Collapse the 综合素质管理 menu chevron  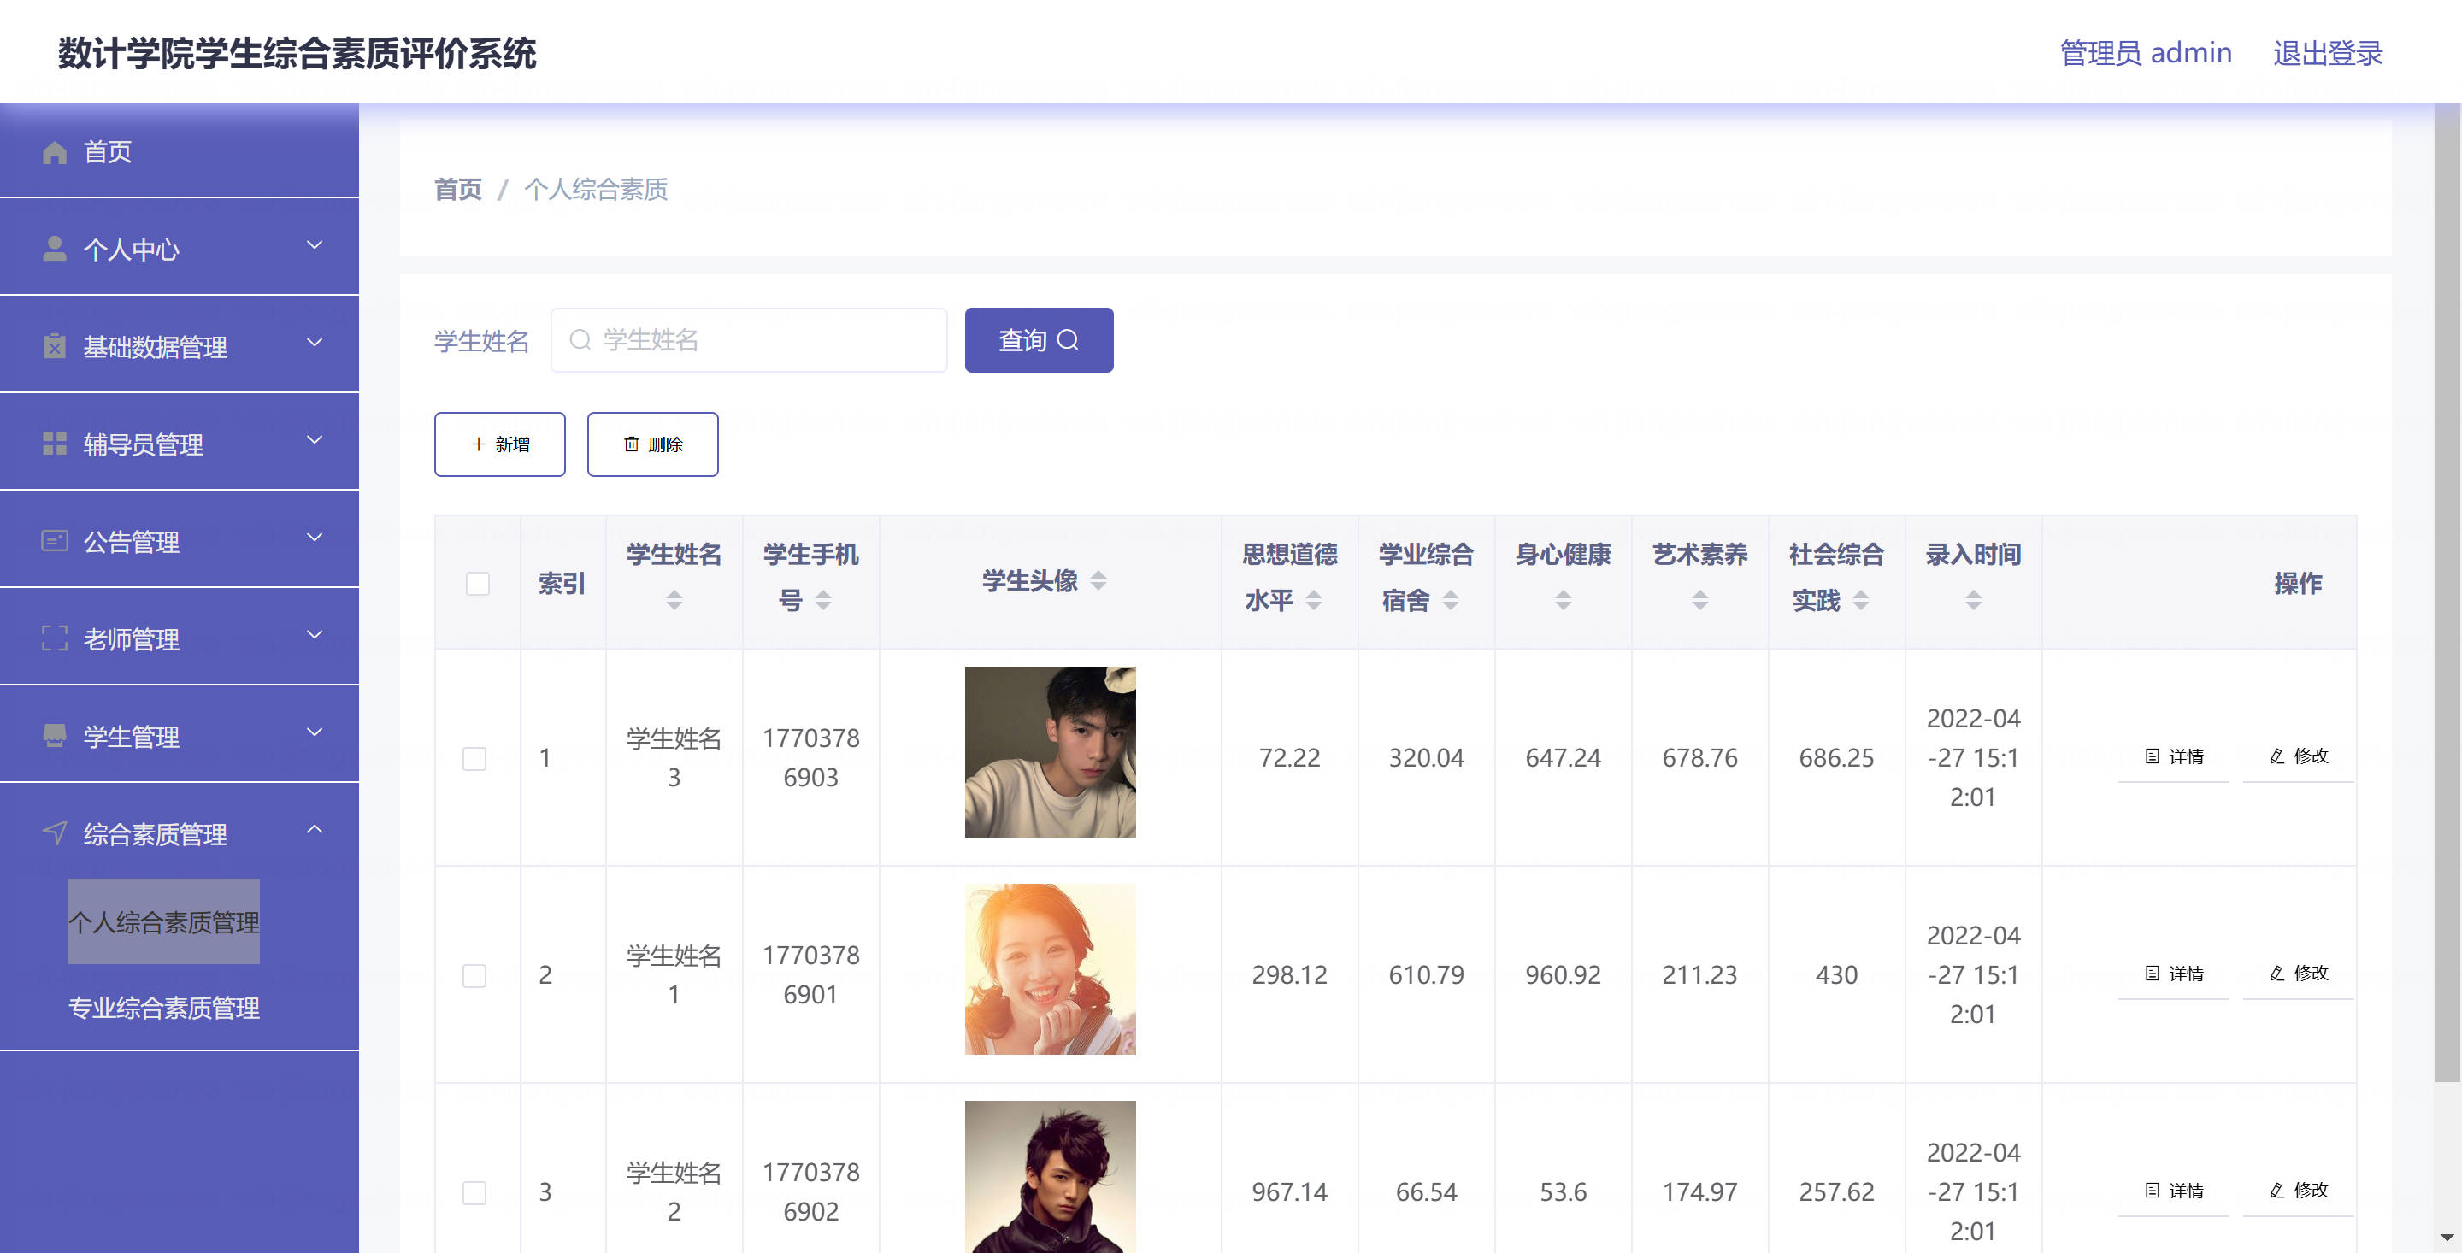point(315,830)
